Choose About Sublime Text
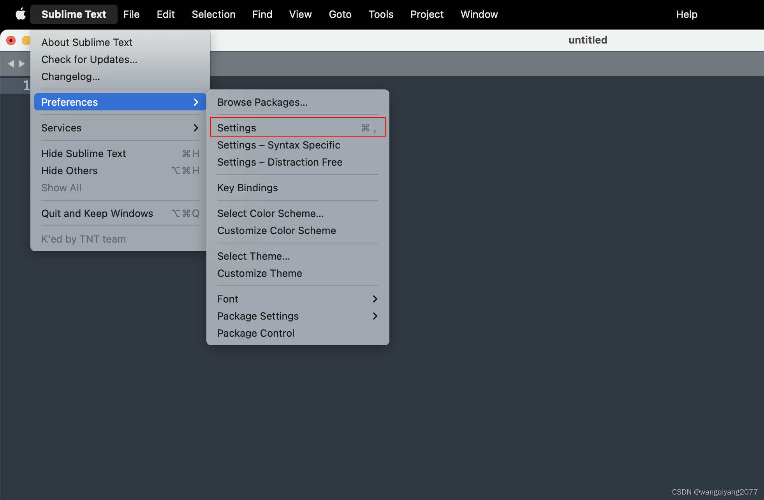The width and height of the screenshot is (764, 500). pos(120,42)
